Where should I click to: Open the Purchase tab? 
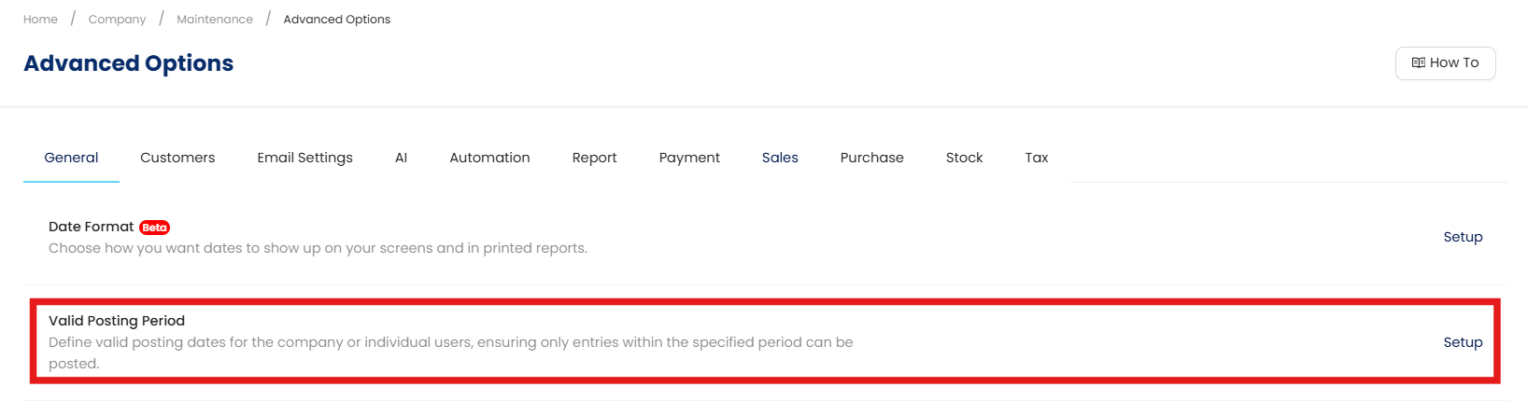(871, 158)
